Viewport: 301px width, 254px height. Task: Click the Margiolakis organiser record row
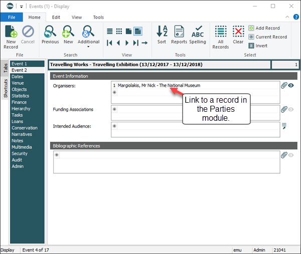click(x=159, y=86)
